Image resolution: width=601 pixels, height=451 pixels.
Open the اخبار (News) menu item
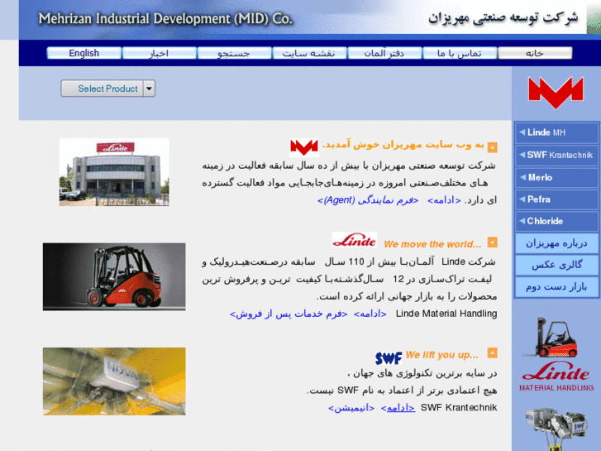click(159, 53)
